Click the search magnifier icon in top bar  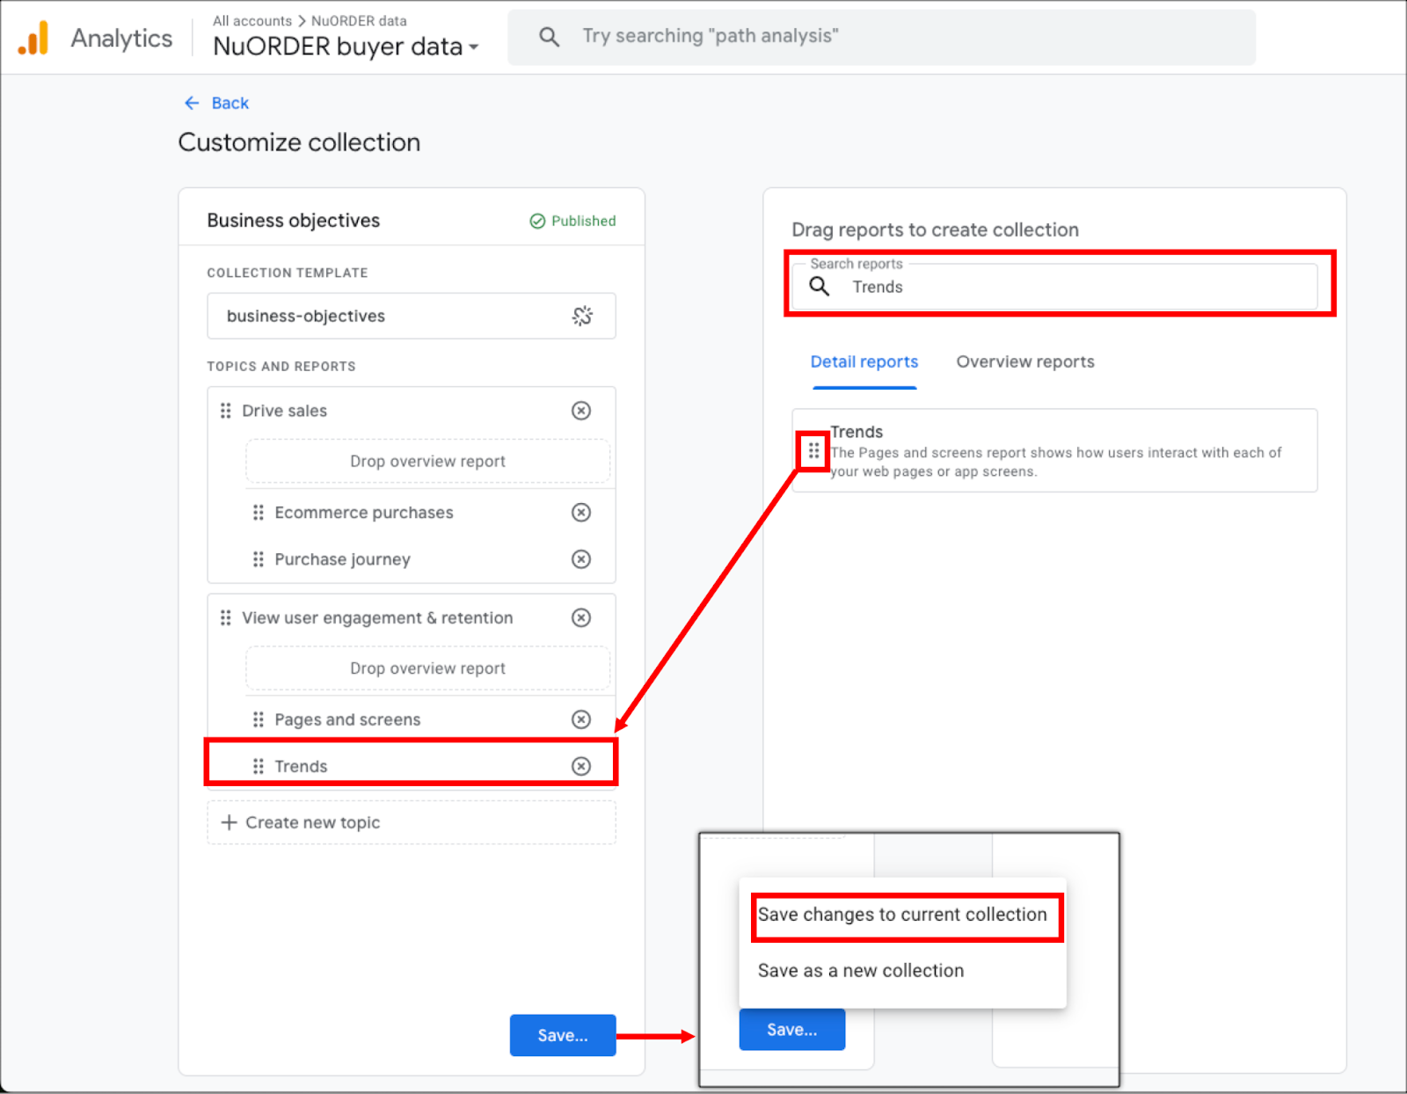[549, 37]
